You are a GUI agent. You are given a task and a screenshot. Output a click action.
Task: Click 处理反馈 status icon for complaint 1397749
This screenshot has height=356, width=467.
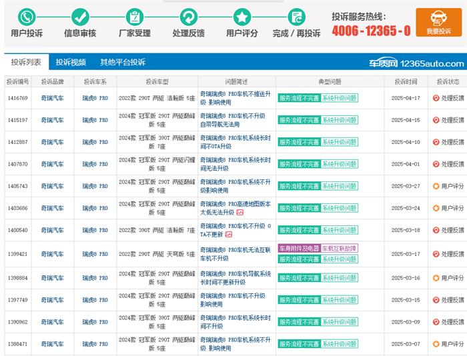(x=436, y=300)
